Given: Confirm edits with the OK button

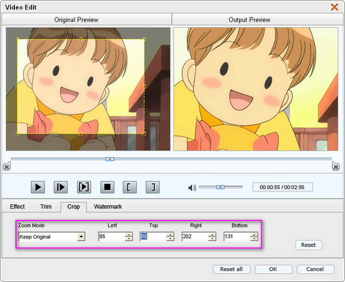Looking at the screenshot, I should click(x=273, y=269).
